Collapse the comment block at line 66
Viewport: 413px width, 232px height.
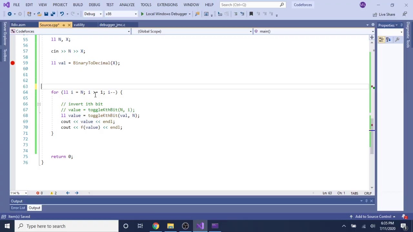point(39,104)
